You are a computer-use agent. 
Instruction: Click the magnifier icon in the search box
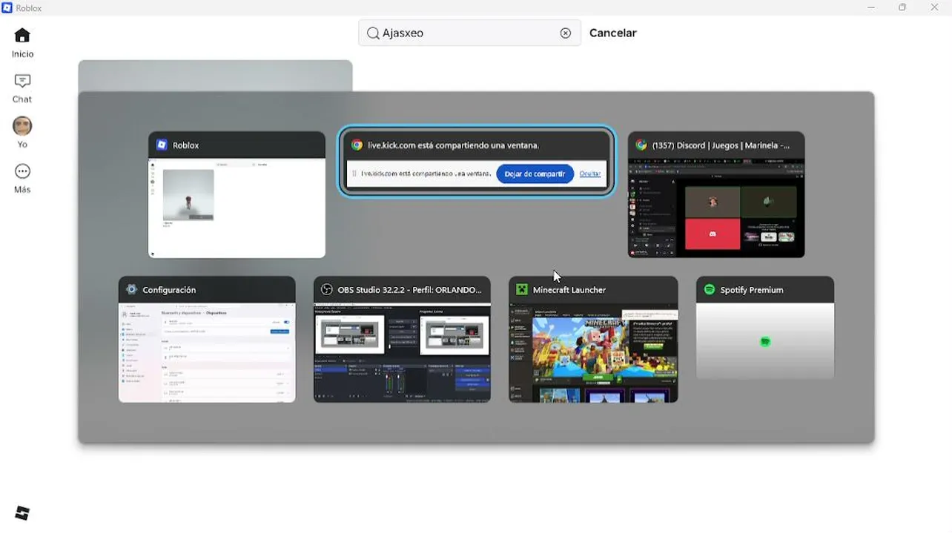[373, 33]
